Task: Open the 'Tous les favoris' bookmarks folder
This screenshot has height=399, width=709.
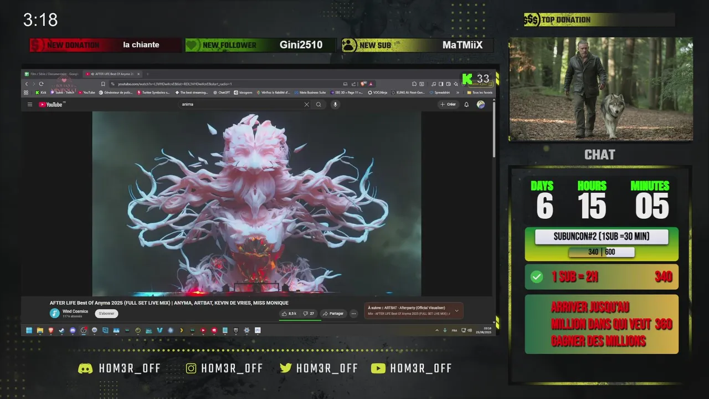Action: (479, 93)
